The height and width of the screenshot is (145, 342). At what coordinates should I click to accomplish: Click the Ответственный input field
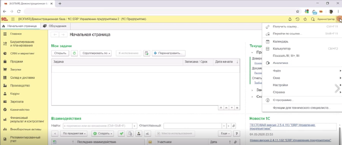tap(193, 126)
